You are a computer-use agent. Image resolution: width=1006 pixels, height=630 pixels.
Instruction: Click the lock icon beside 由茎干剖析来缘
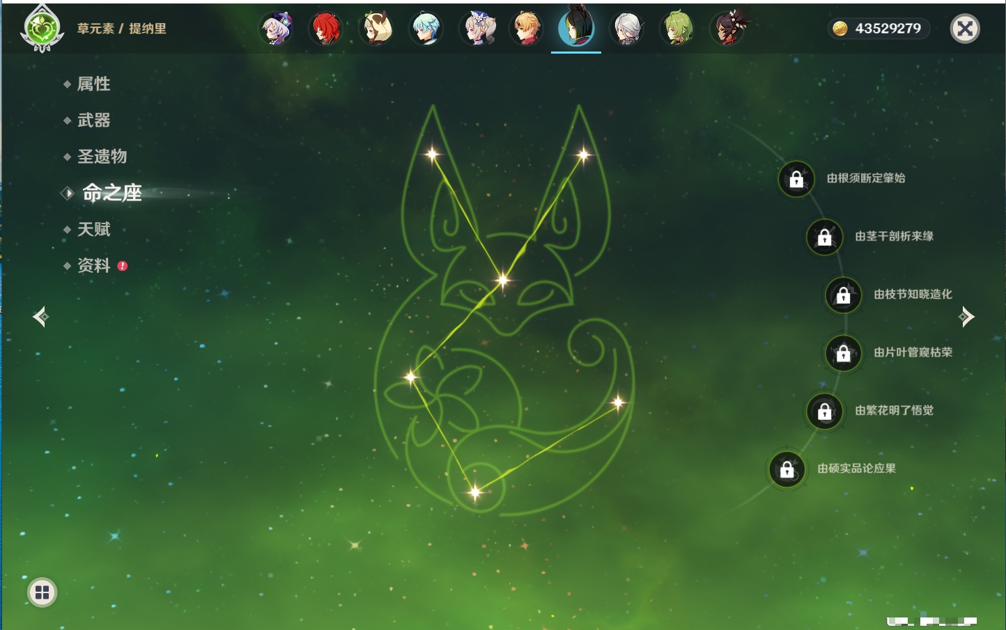[825, 237]
